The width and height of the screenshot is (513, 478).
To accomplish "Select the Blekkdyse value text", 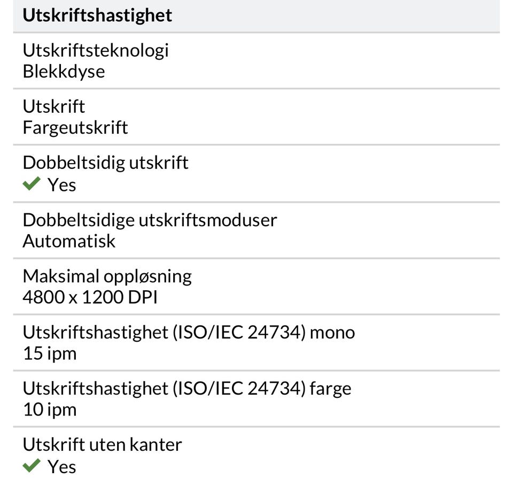I will pyautogui.click(x=64, y=72).
